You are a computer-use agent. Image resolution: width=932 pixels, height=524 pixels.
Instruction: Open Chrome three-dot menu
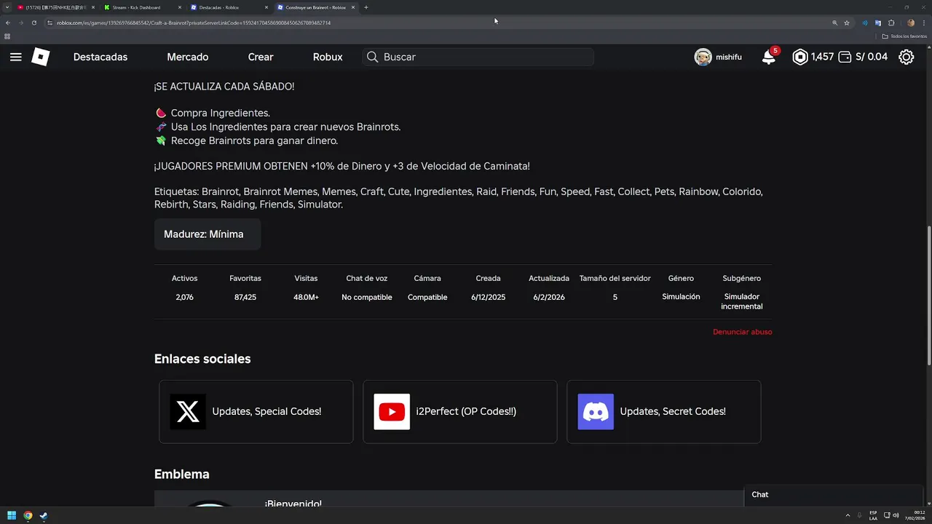[x=924, y=23]
